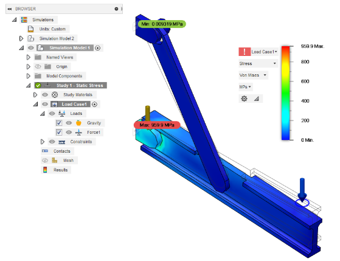
Task: Click the Simulation Model 1 component icon
Action: [x=40, y=48]
